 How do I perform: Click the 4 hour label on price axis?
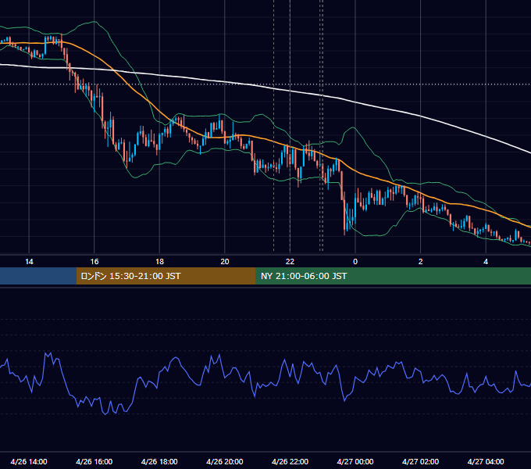(486, 262)
